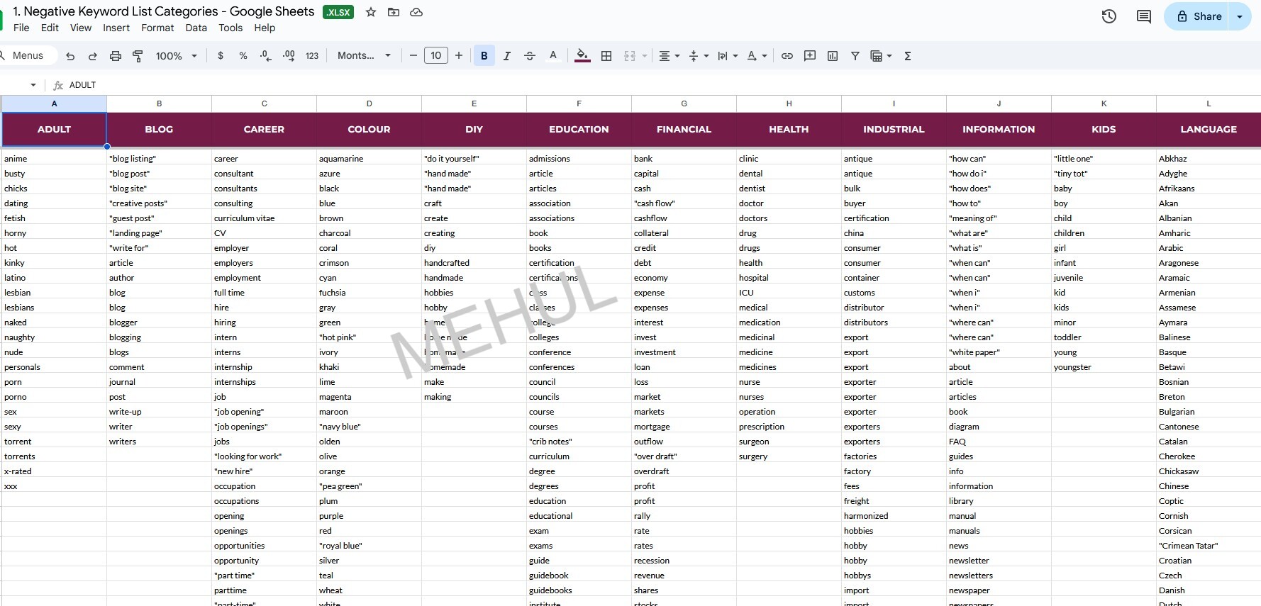The height and width of the screenshot is (606, 1261).
Task: Click the Share button
Action: coord(1199,16)
